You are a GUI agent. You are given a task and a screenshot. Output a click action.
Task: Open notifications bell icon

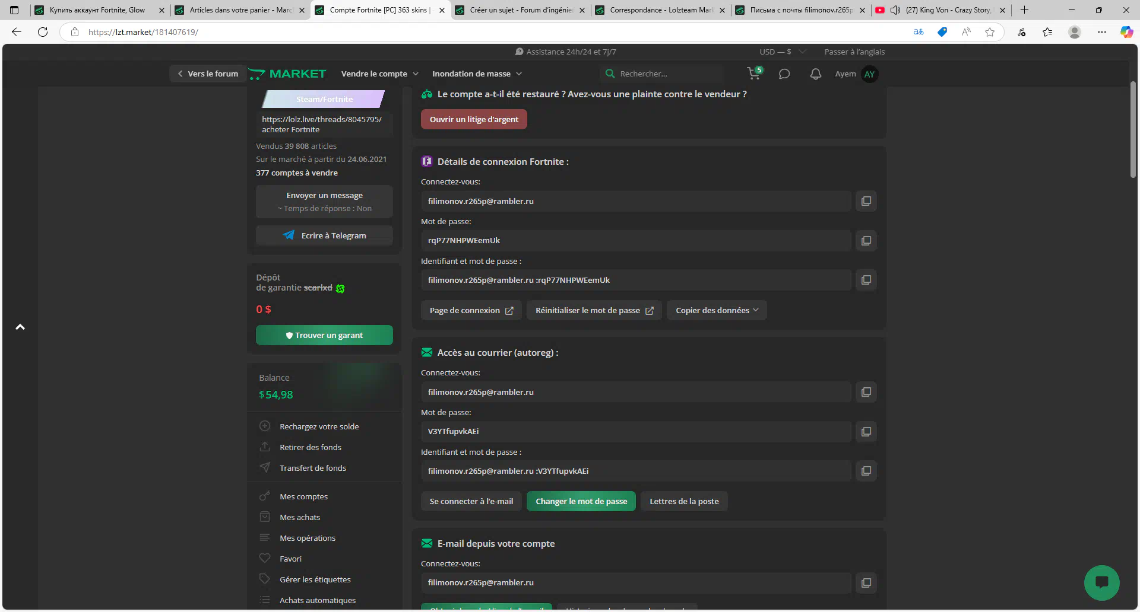coord(816,74)
